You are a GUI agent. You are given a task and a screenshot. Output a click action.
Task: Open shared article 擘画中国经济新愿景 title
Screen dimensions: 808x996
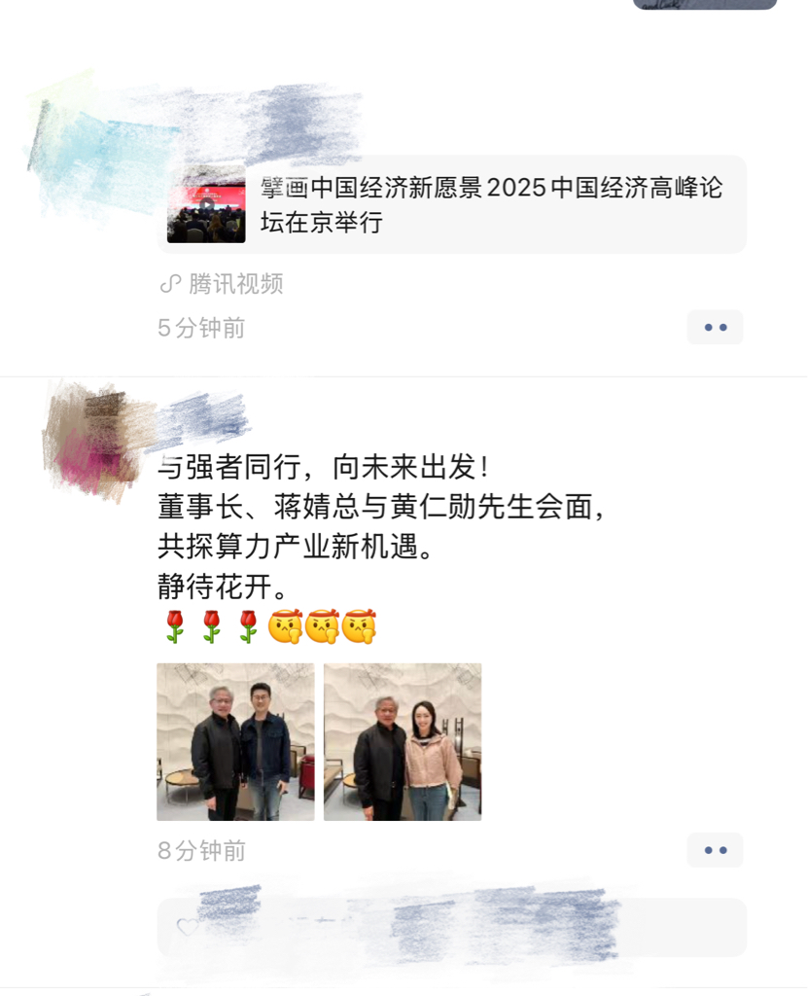coord(491,204)
